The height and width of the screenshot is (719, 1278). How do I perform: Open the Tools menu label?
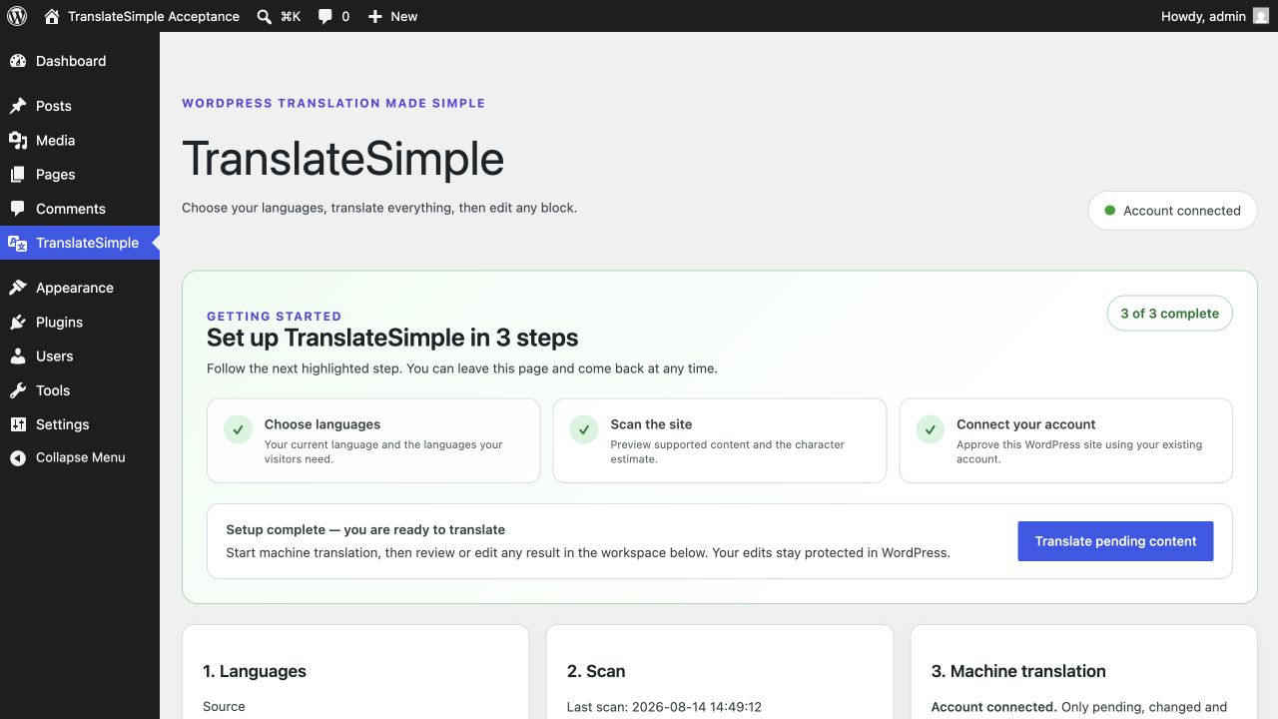[x=53, y=390]
